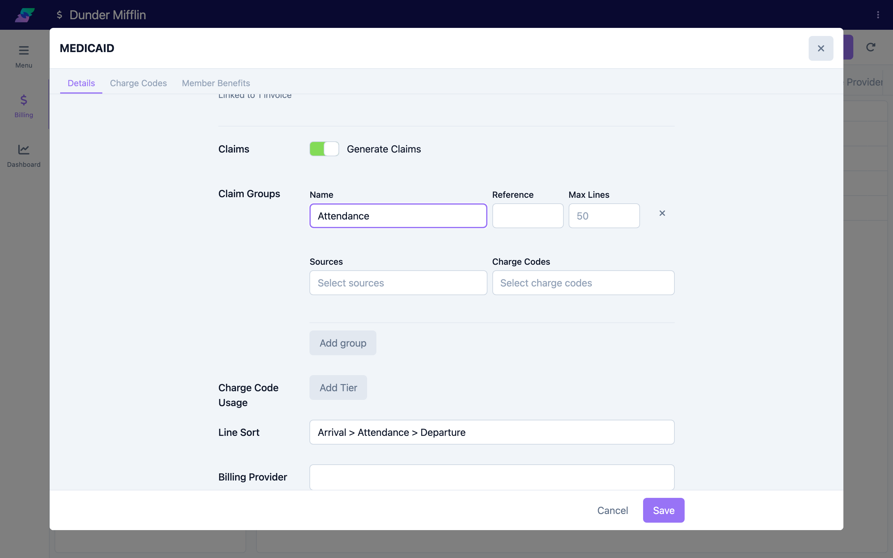893x558 pixels.
Task: Click the Dunder Mifflin title text
Action: coord(108,15)
